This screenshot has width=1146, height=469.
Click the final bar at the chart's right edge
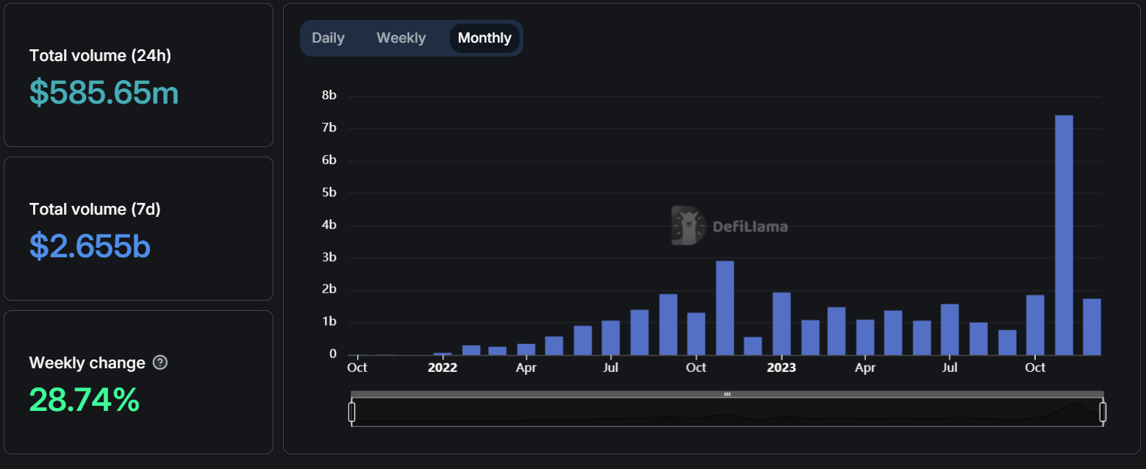[x=1092, y=327]
